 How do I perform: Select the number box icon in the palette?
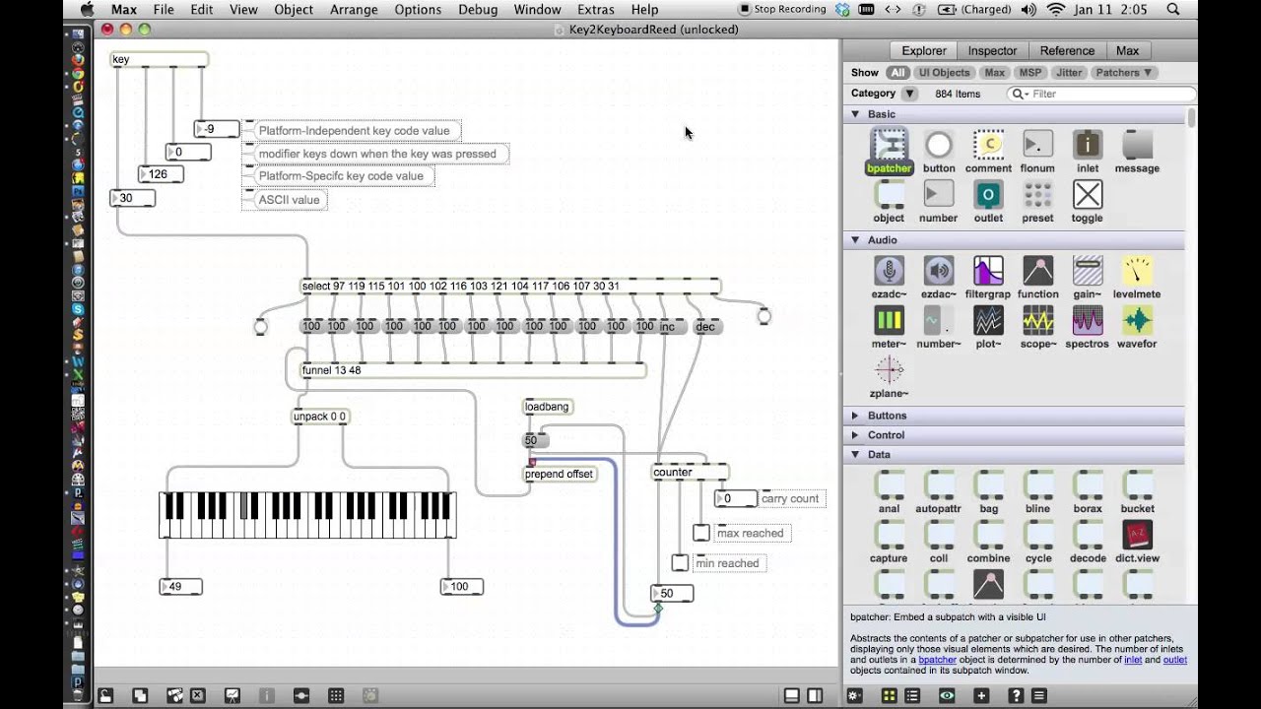coord(939,195)
